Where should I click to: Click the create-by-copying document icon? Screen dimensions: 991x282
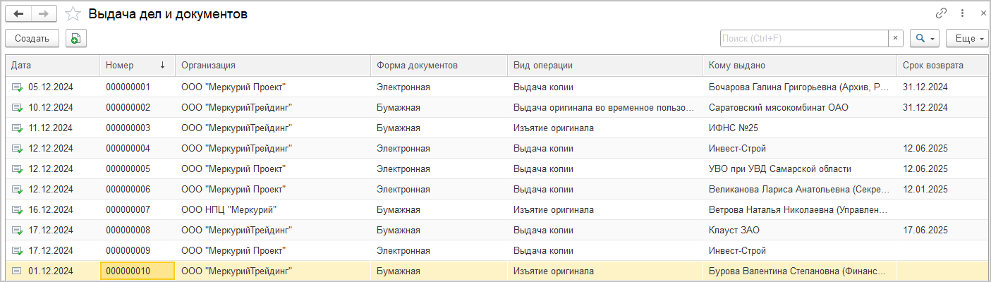(75, 39)
